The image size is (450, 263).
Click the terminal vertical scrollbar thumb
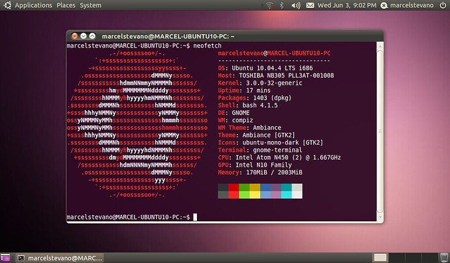point(380,131)
